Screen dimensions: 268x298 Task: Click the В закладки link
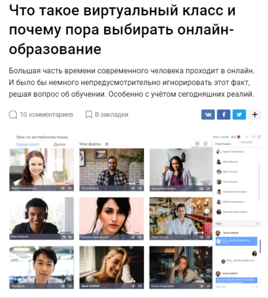point(112,115)
